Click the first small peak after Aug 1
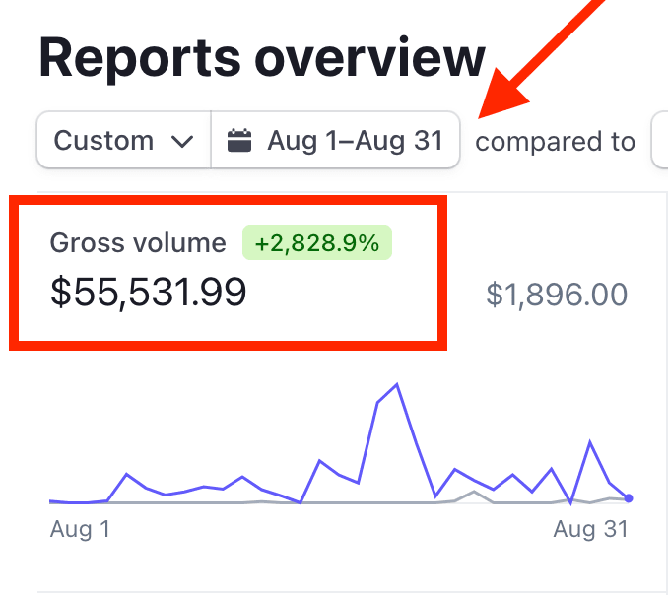This screenshot has height=595, width=668. pos(126,474)
